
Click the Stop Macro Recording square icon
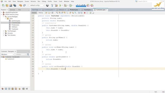pos(87,13)
